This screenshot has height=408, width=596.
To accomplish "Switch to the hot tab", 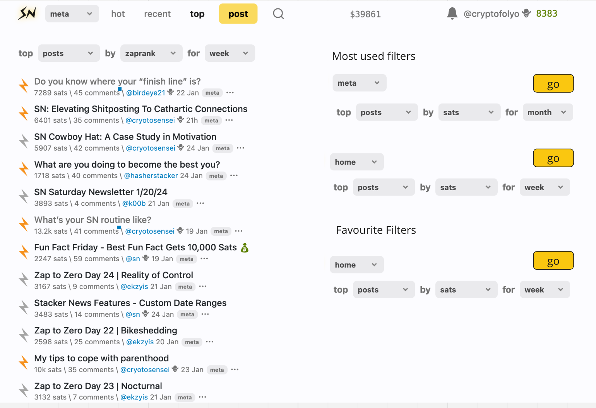I will pyautogui.click(x=118, y=14).
